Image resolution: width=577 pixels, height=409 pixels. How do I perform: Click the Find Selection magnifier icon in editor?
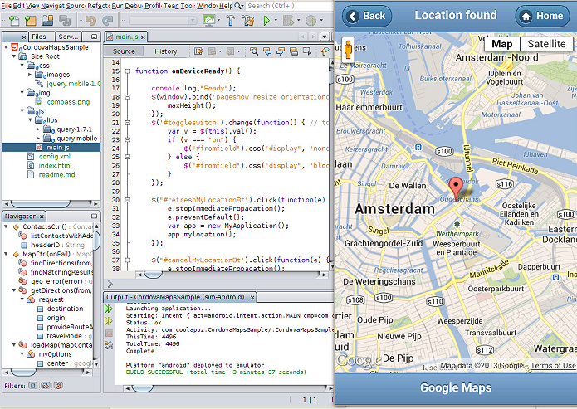tap(254, 51)
